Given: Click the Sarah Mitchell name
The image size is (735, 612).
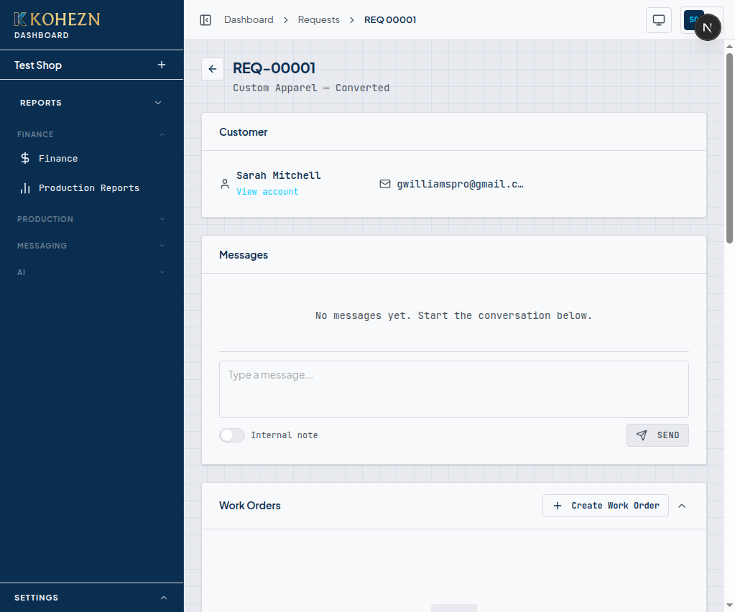Looking at the screenshot, I should tap(279, 175).
